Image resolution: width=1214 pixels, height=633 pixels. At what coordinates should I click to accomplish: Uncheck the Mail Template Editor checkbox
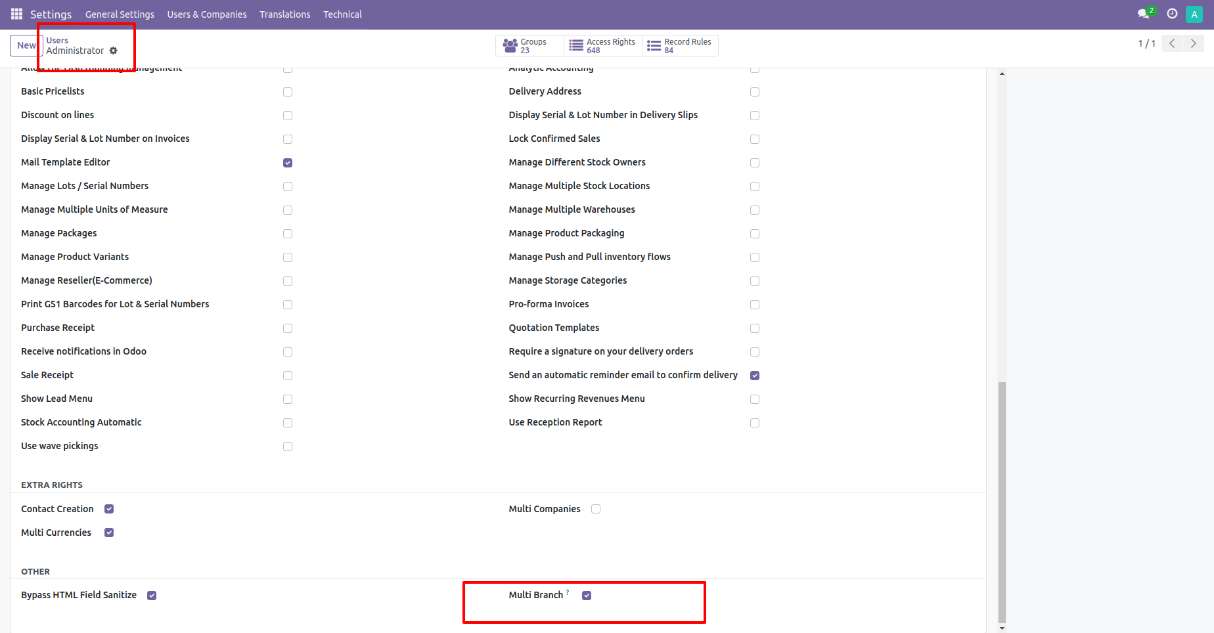(x=287, y=163)
